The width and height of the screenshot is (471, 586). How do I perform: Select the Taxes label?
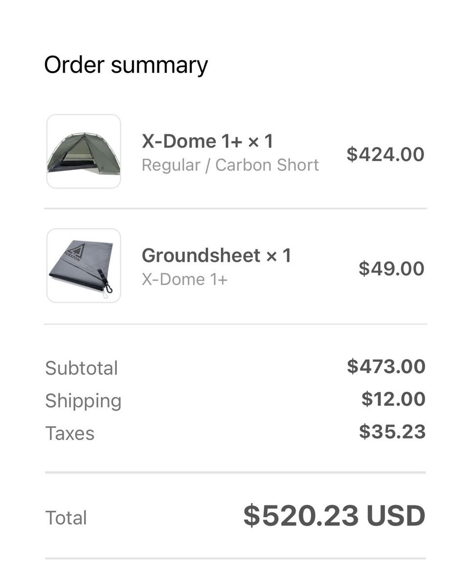pos(70,433)
